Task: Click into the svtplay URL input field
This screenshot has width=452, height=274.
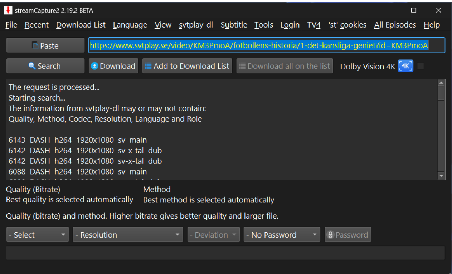Action: (267, 45)
